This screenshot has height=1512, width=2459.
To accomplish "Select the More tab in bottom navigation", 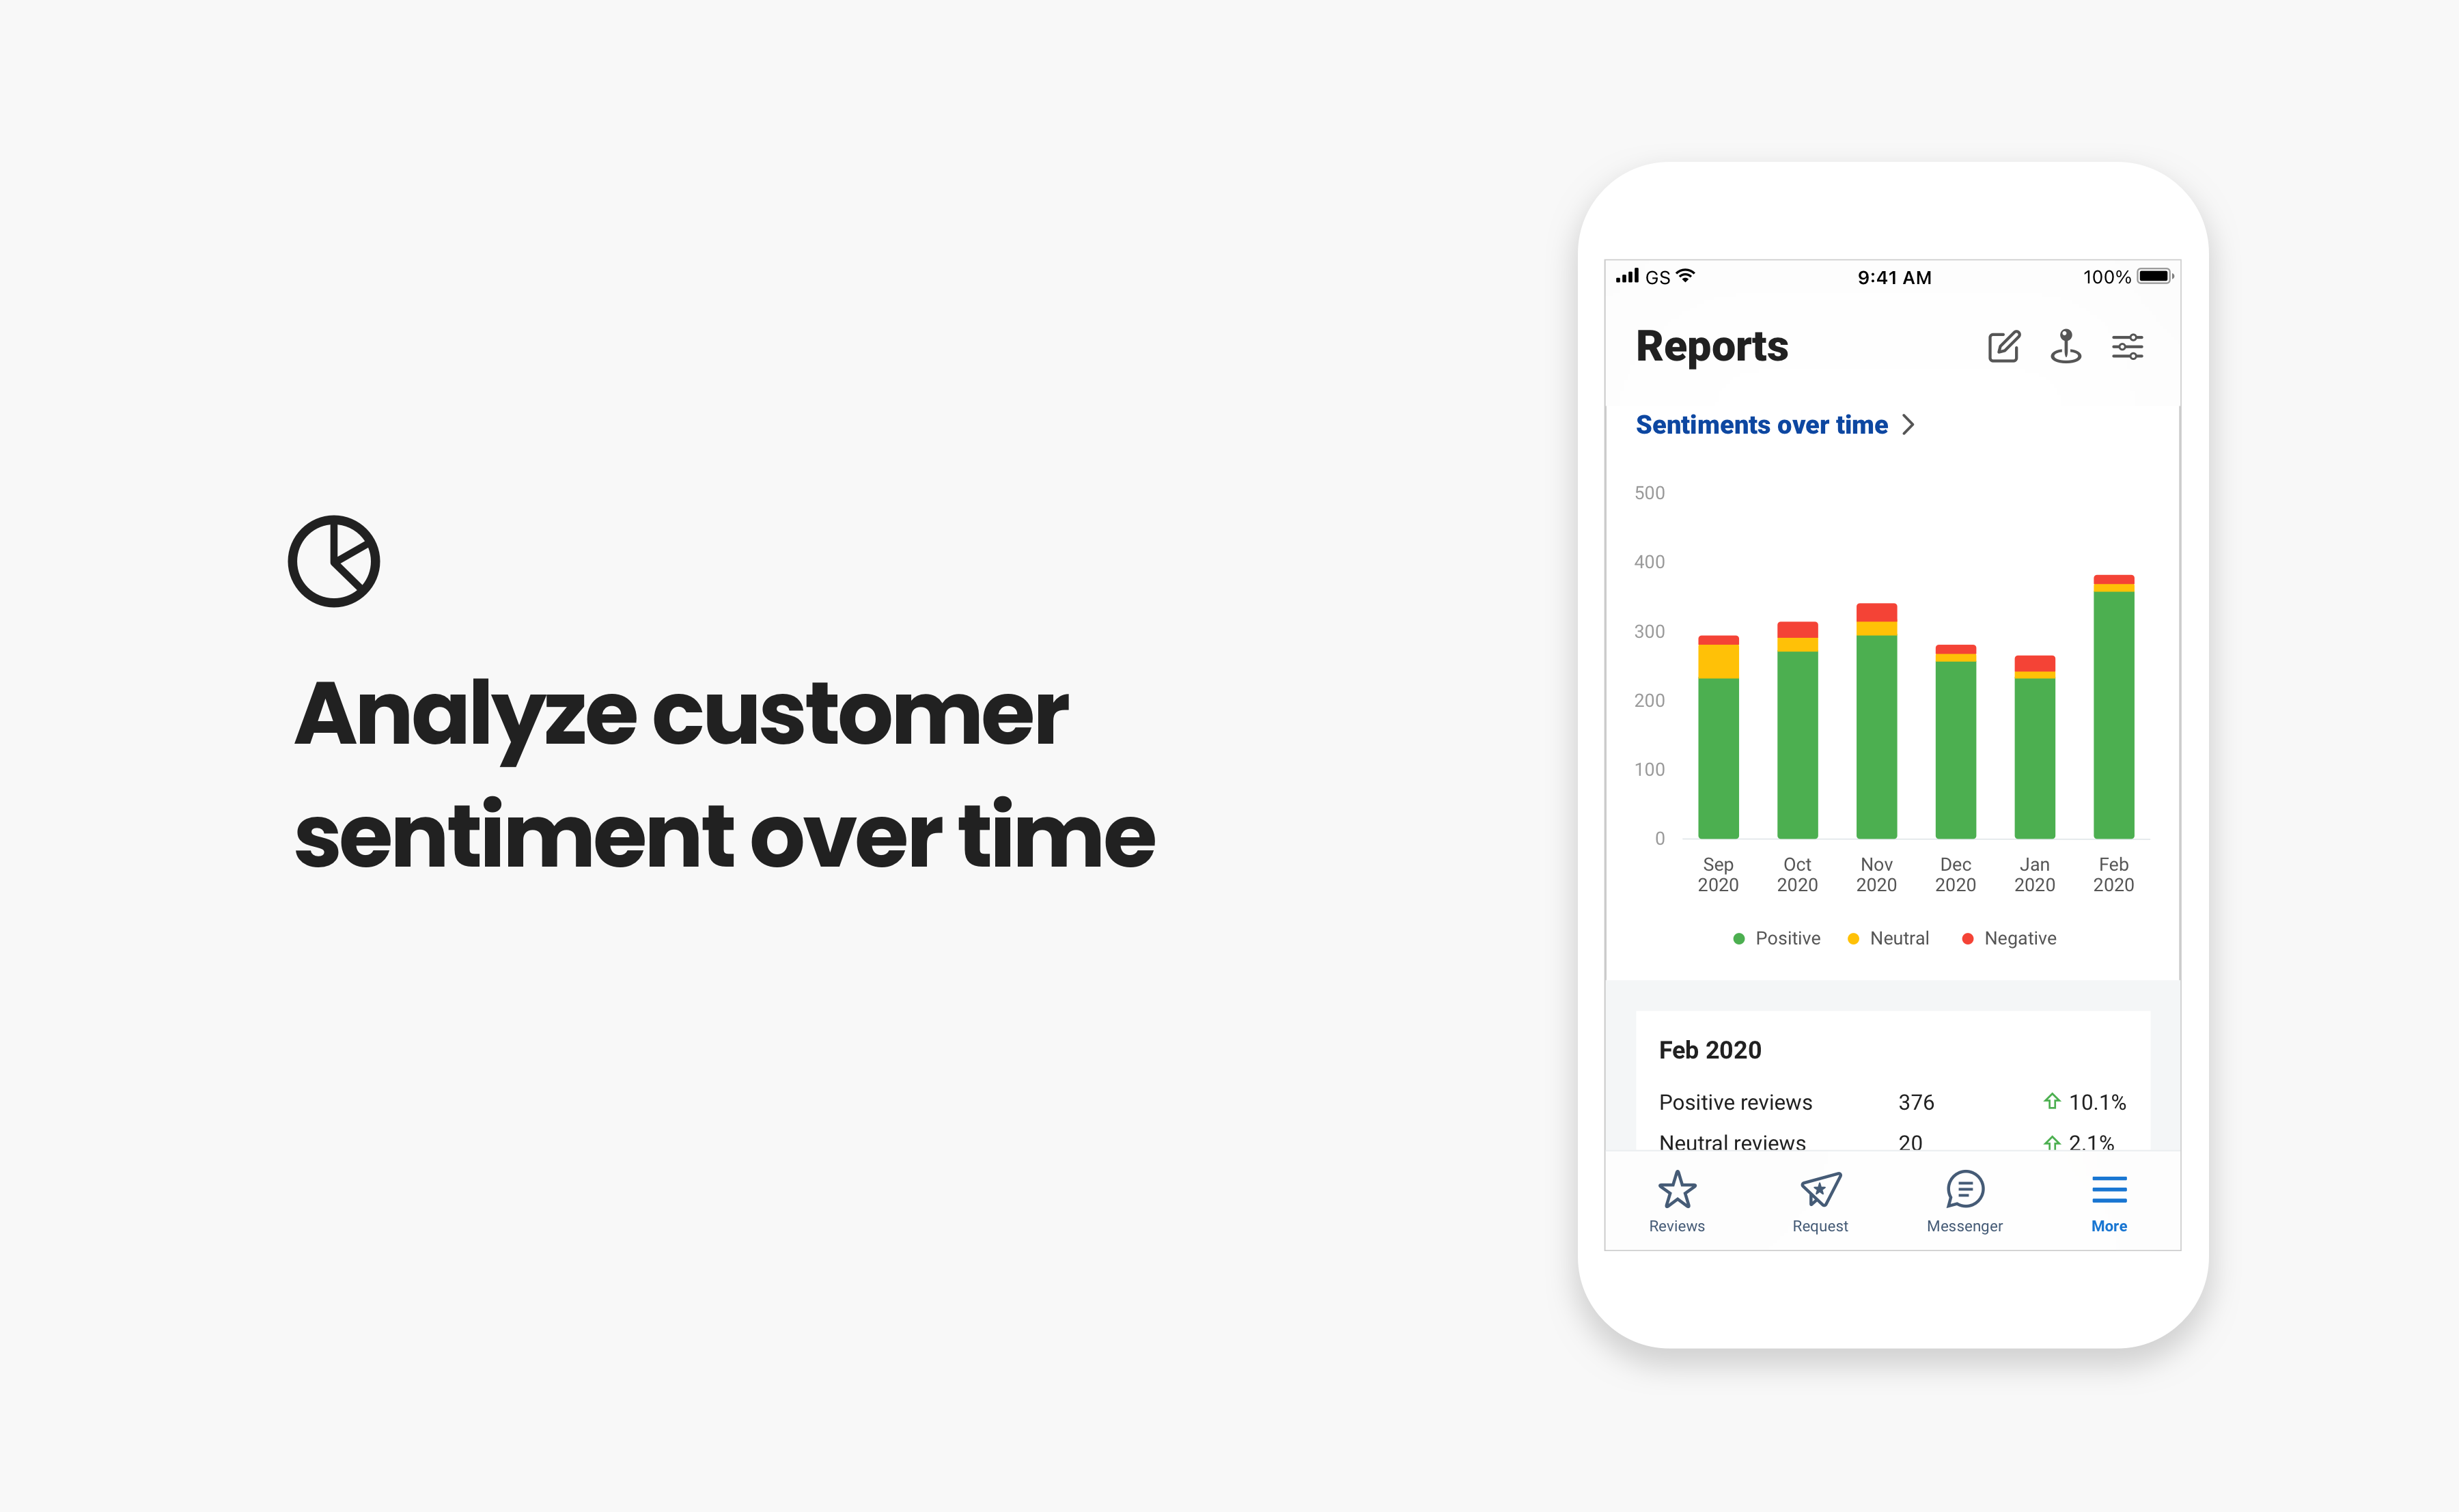I will (2109, 1201).
